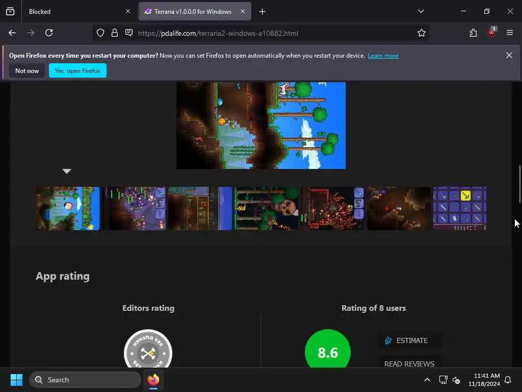Click the large Terraria screenshot preview

tap(260, 126)
